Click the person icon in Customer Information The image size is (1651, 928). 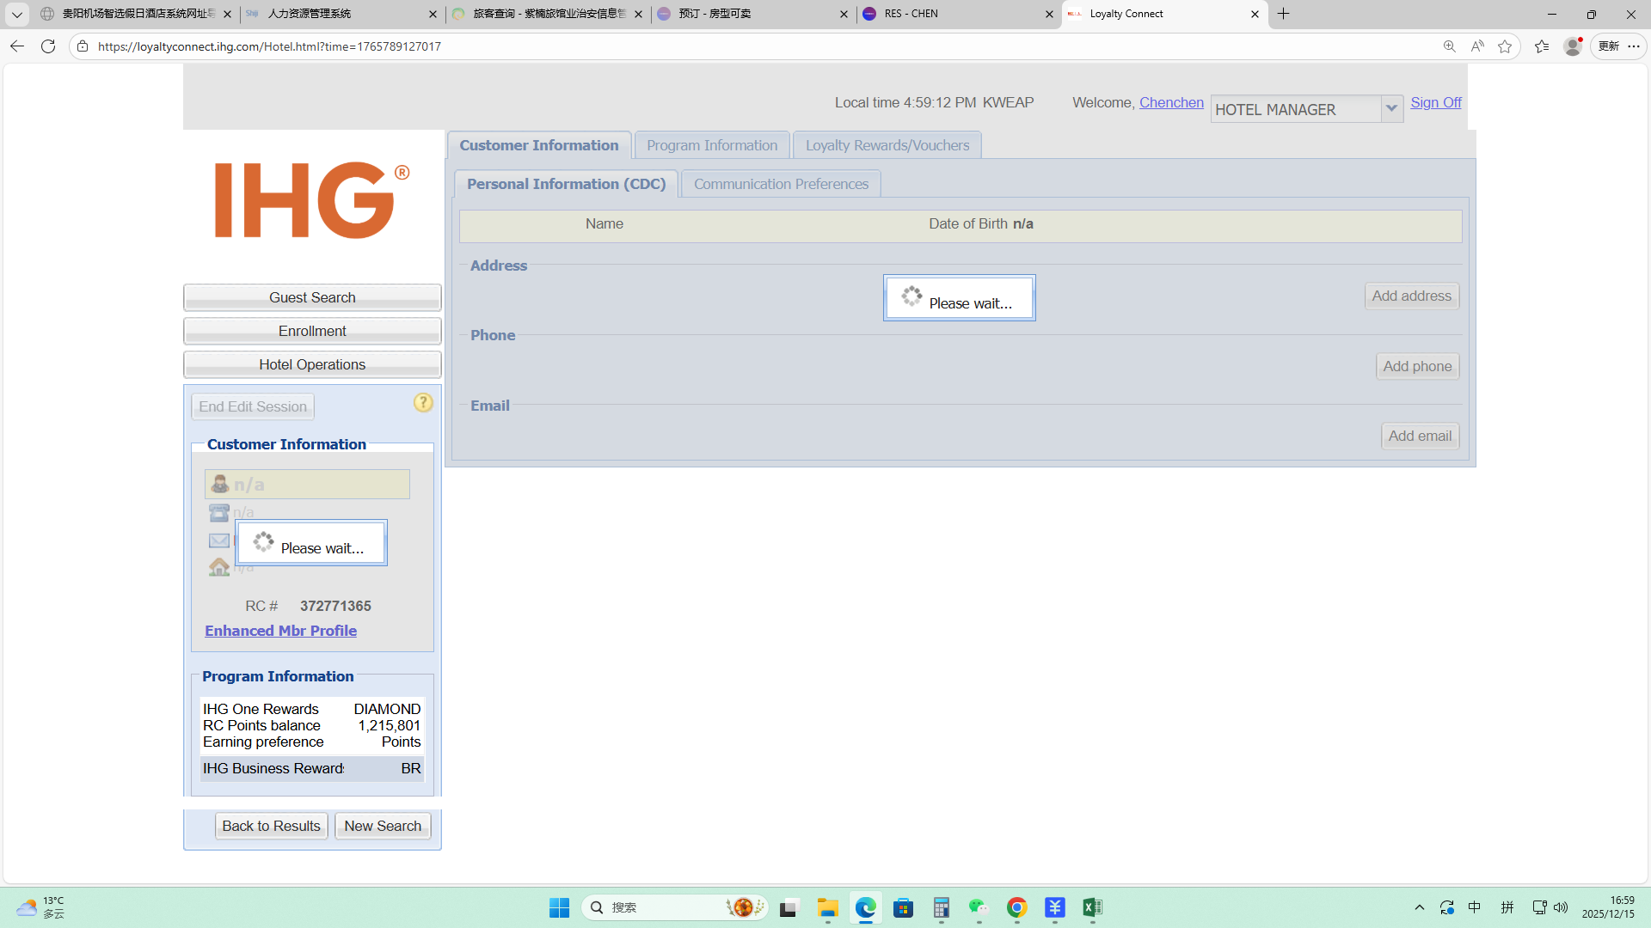[220, 485]
